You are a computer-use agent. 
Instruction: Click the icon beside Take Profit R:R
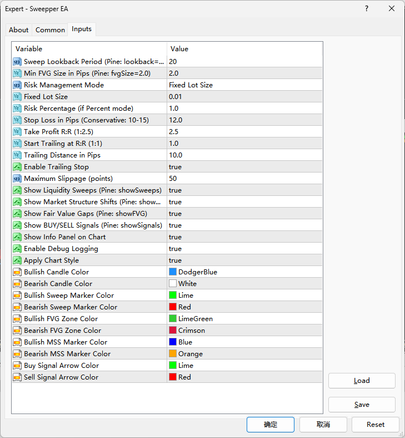pos(17,132)
